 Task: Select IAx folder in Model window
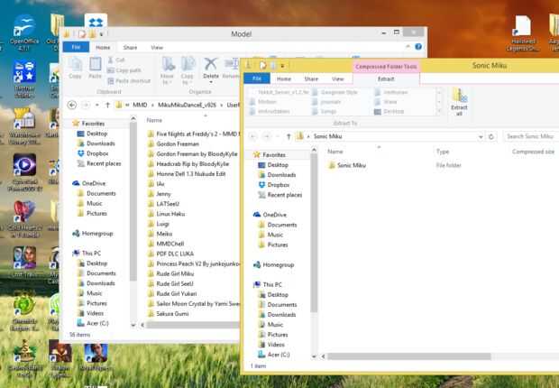click(156, 184)
